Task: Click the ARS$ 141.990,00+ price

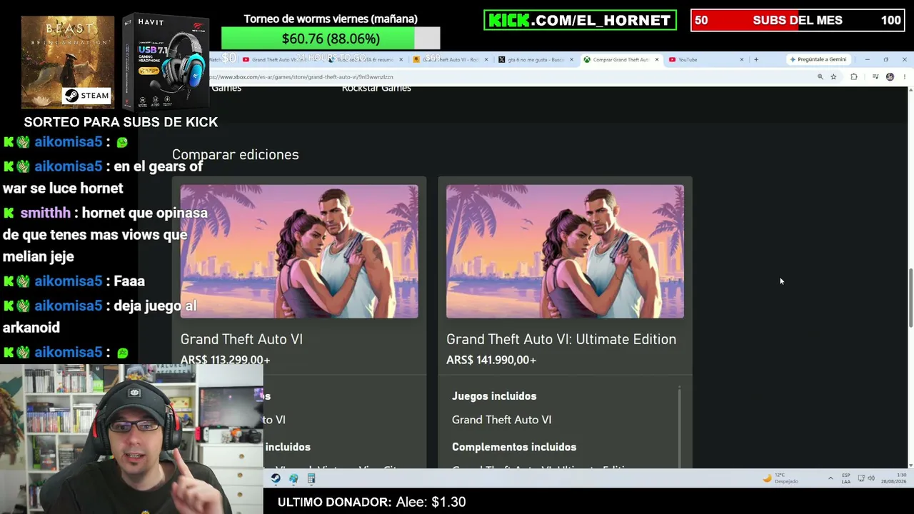Action: (491, 360)
